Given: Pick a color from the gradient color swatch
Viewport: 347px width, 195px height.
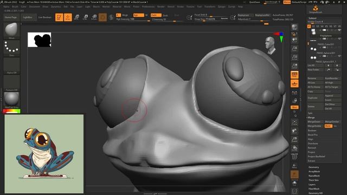Looking at the screenshot, I should pyautogui.click(x=12, y=111).
